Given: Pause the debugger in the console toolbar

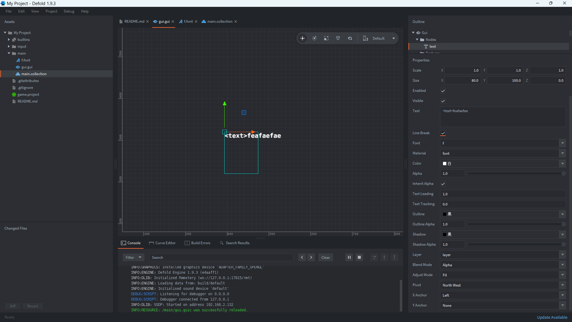Looking at the screenshot, I should click(x=349, y=257).
